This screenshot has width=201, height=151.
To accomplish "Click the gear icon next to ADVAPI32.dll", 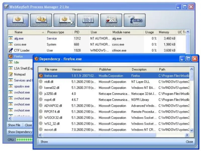I will (41, 105).
